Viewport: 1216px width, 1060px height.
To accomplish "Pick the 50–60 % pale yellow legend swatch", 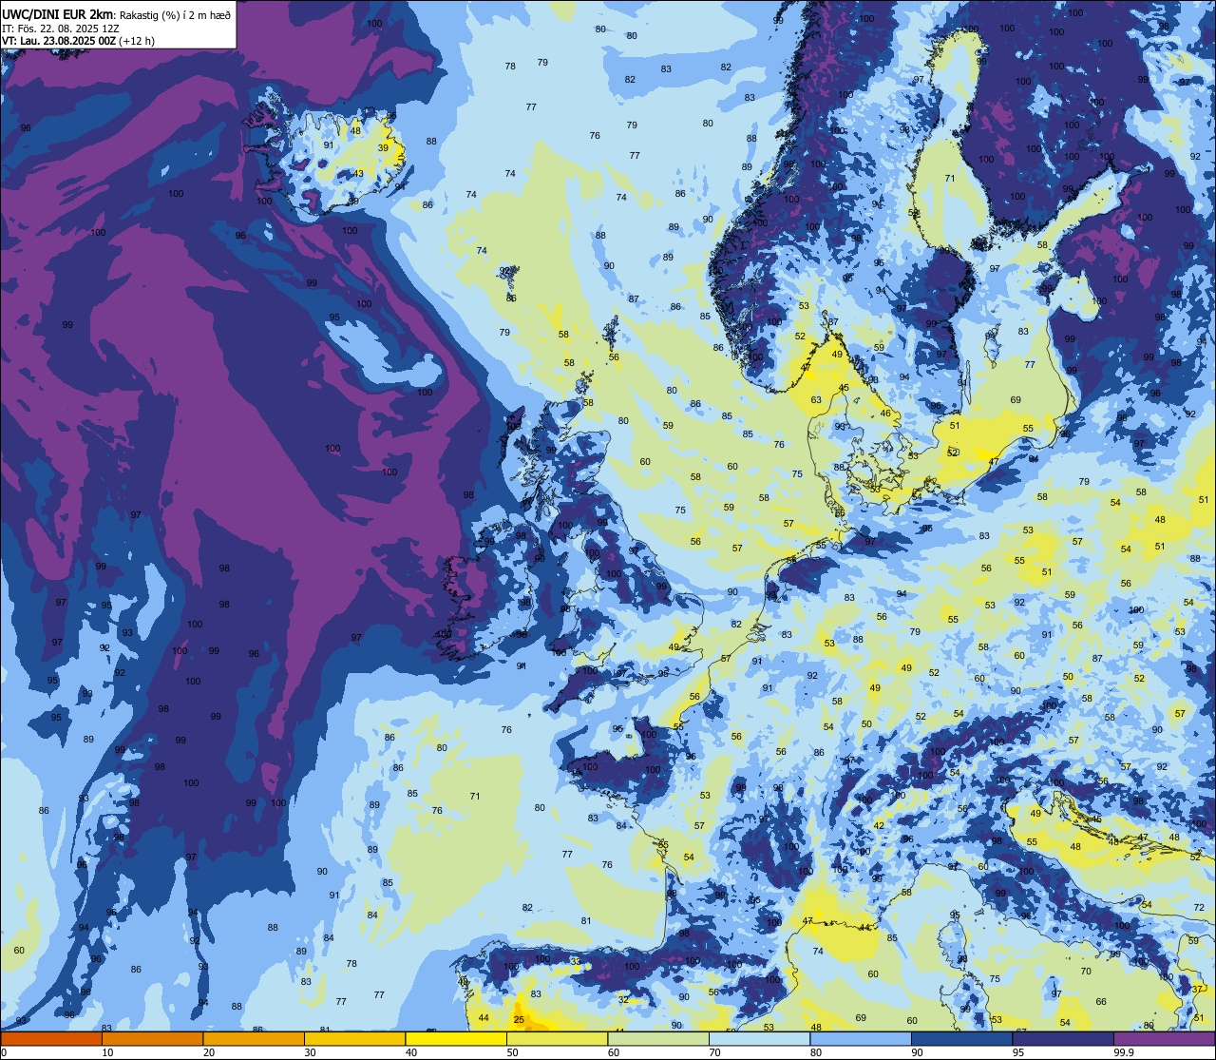I will click(557, 1038).
